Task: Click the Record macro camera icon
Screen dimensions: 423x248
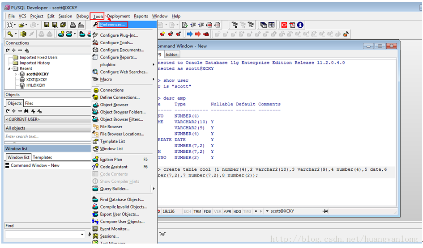Action: click(x=235, y=25)
